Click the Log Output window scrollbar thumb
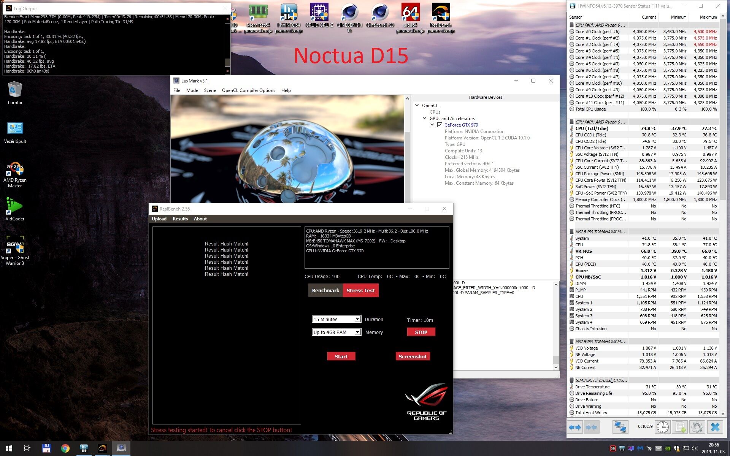Screen dimensions: 730x456 click(228, 62)
